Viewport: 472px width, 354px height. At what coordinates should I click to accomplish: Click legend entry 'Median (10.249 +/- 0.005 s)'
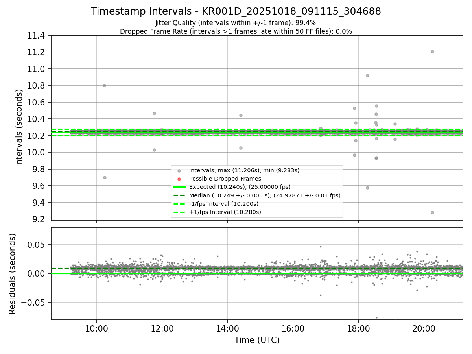tap(265, 195)
